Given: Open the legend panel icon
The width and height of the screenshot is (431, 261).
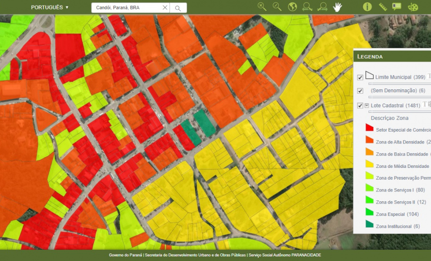Looking at the screenshot, I should (397, 7).
